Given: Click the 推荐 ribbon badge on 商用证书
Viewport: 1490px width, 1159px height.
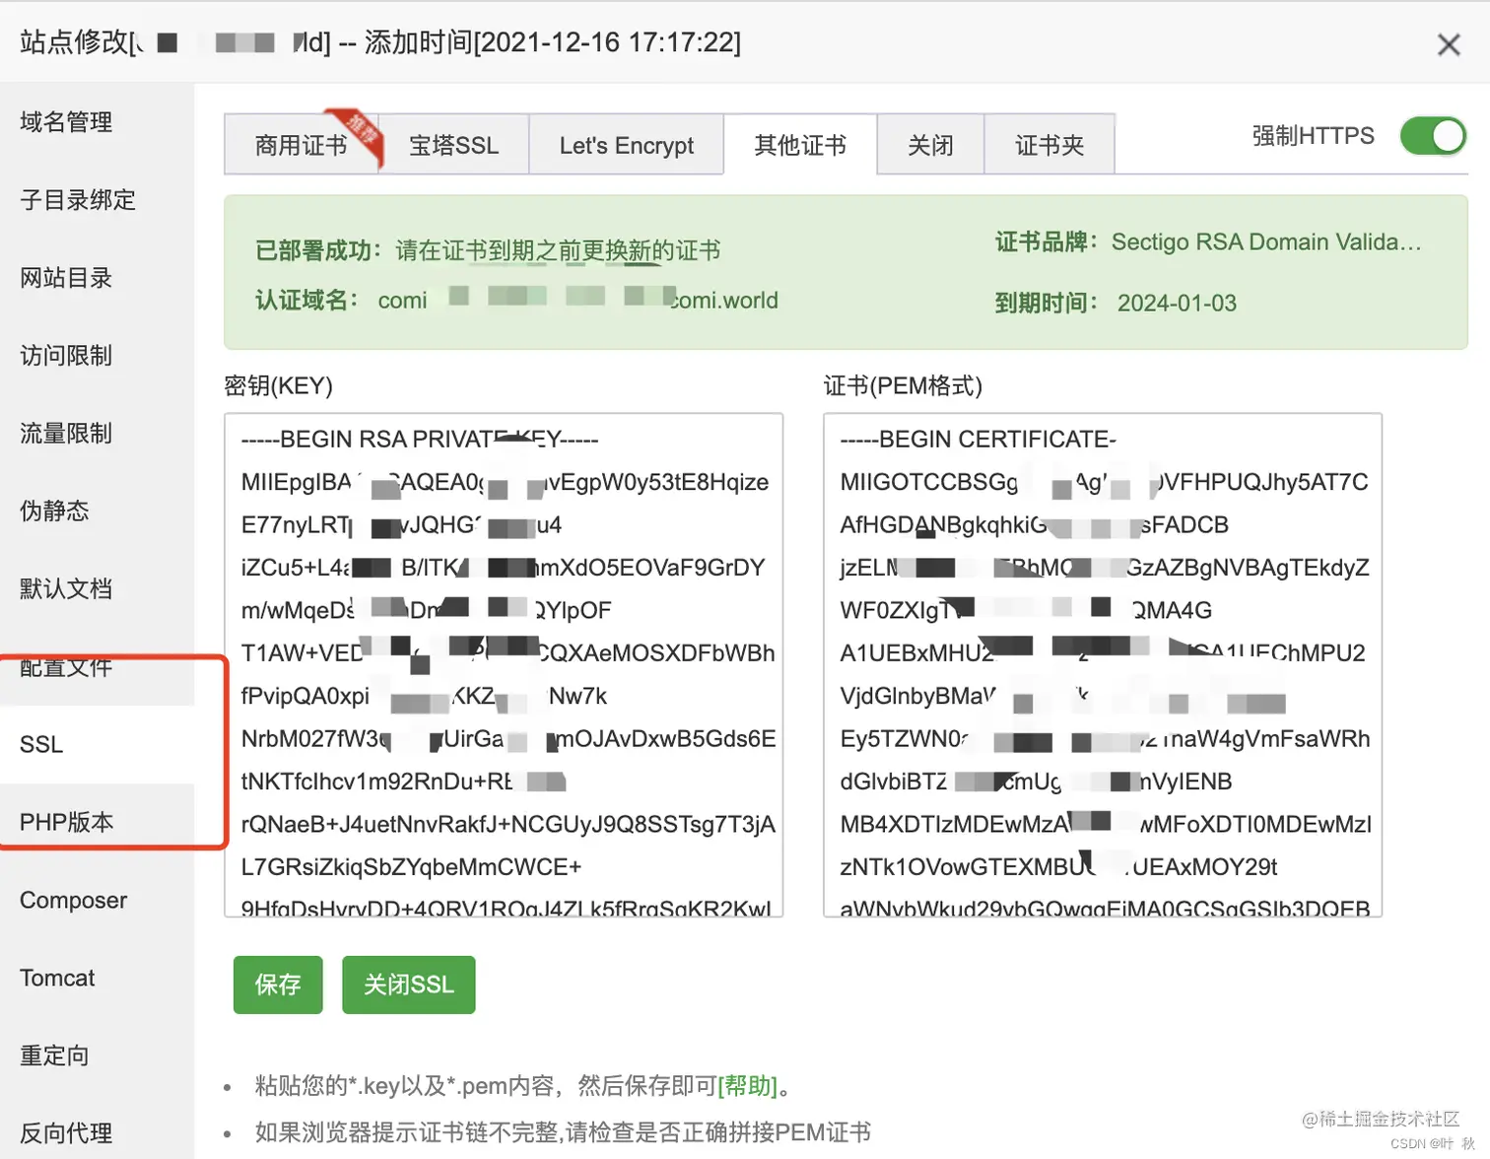Looking at the screenshot, I should point(359,132).
